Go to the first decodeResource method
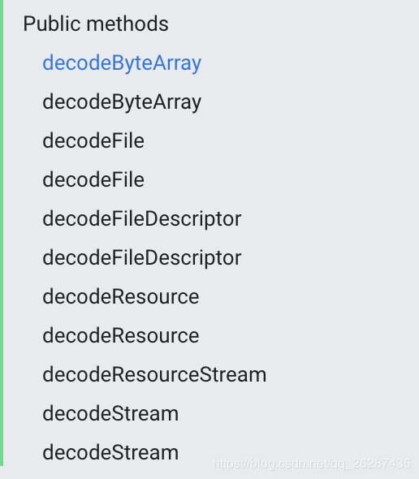 tap(121, 297)
